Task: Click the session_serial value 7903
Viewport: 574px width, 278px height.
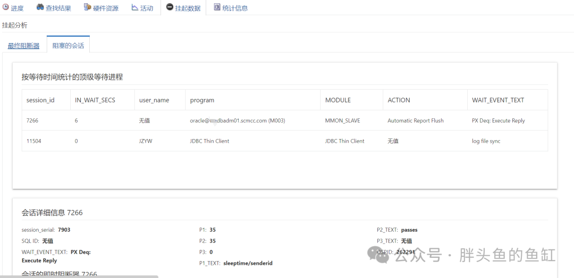Action: (64, 230)
